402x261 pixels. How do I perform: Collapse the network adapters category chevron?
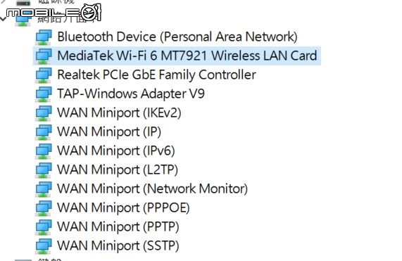click(3, 19)
